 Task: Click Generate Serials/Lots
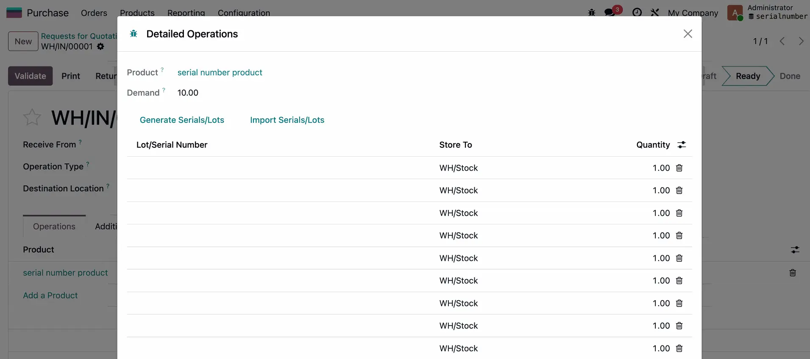pos(182,120)
